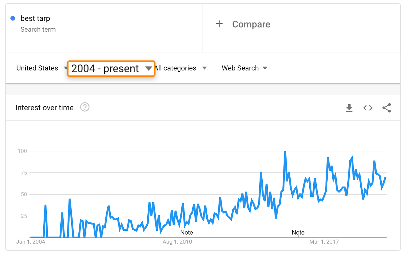Click the blue dot beside best tarp
The height and width of the screenshot is (254, 406).
click(13, 18)
